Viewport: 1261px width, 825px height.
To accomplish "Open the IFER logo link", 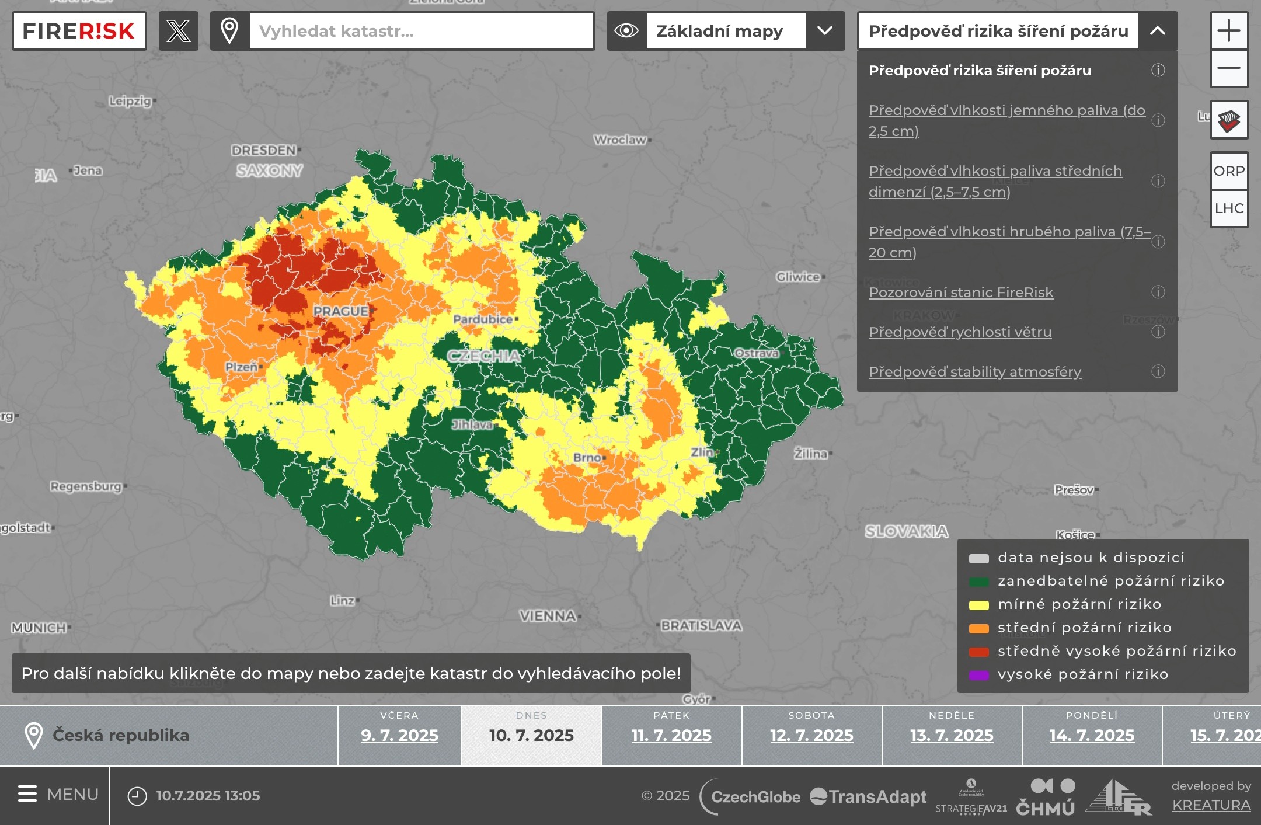I will pos(1119,797).
